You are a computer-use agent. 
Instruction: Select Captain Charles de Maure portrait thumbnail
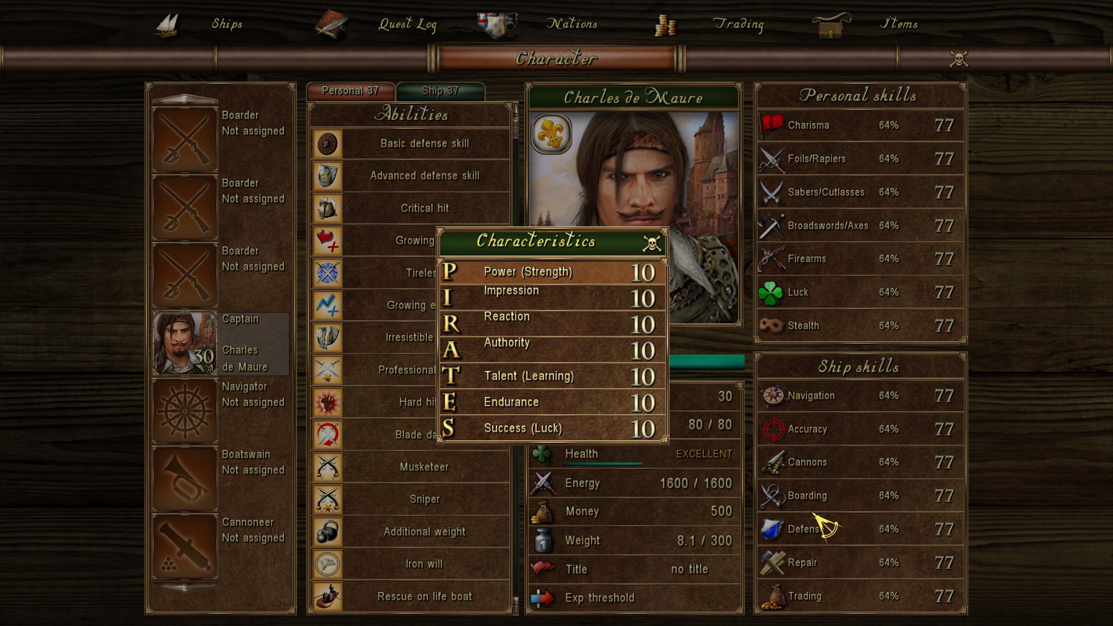tap(185, 343)
